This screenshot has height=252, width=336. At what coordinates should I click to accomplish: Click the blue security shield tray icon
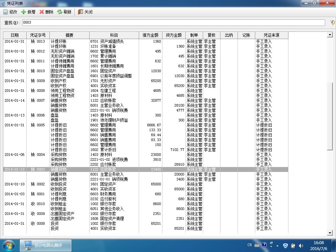point(285,245)
